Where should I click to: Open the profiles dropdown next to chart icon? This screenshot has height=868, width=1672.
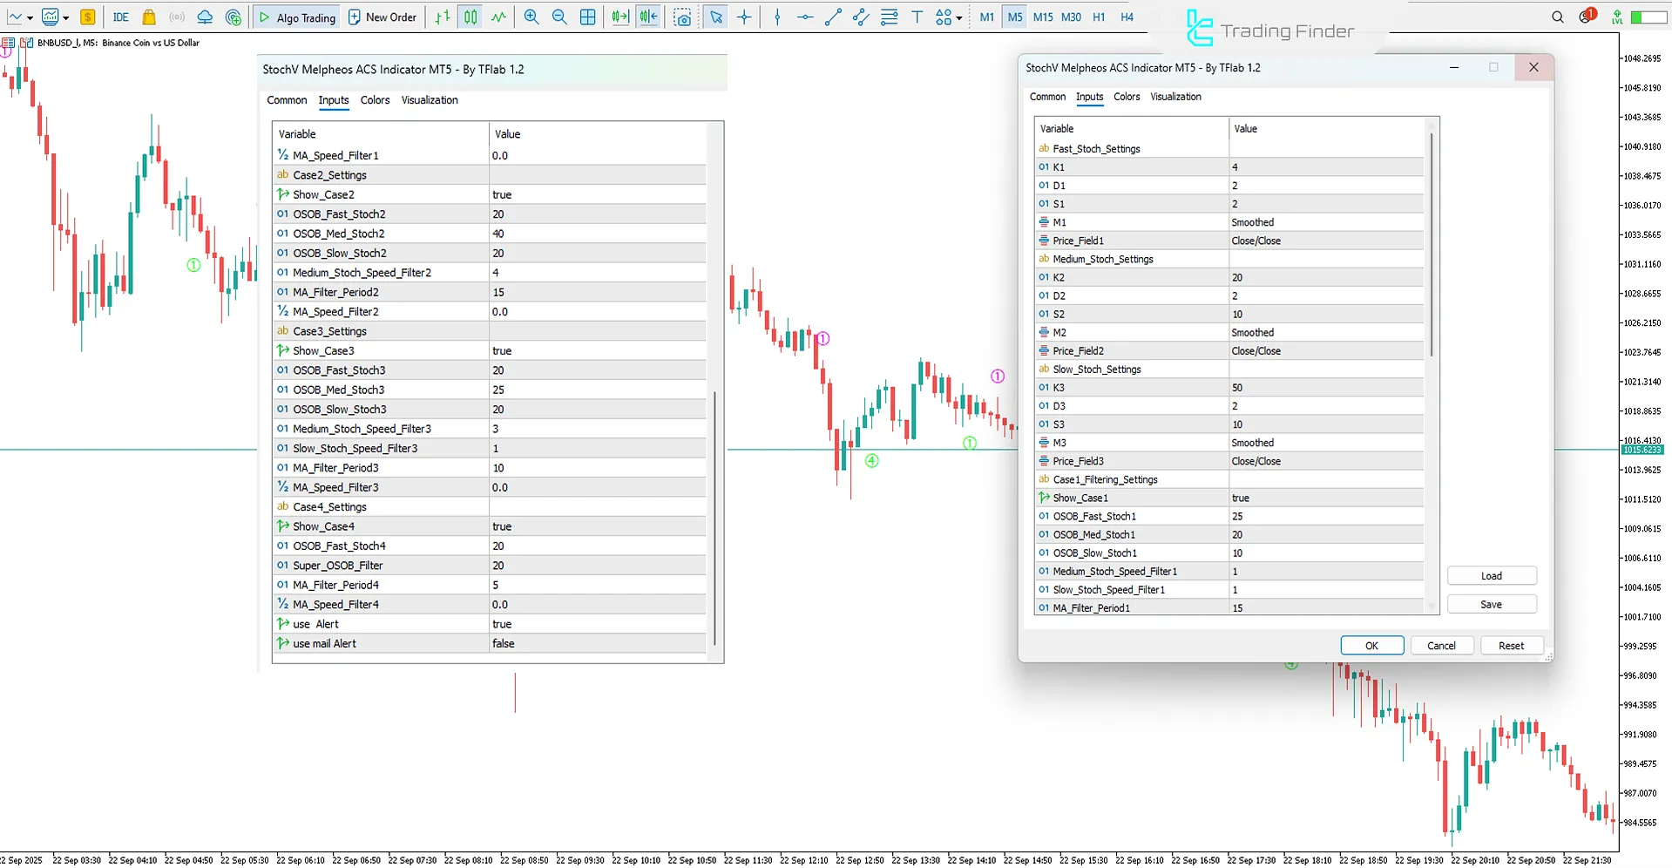(x=64, y=17)
